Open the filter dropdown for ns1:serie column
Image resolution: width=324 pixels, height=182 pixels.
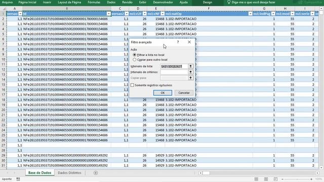click(312, 14)
